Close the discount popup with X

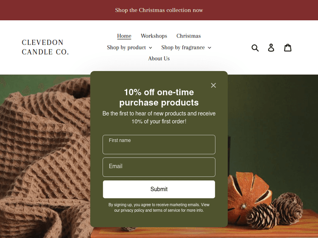[x=213, y=85]
